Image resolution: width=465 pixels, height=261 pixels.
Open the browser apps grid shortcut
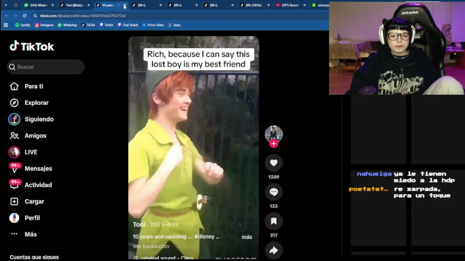click(x=6, y=25)
